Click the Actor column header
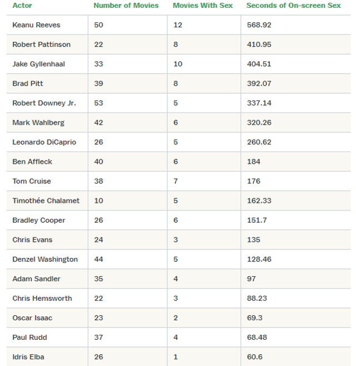The height and width of the screenshot is (366, 356). coord(22,6)
